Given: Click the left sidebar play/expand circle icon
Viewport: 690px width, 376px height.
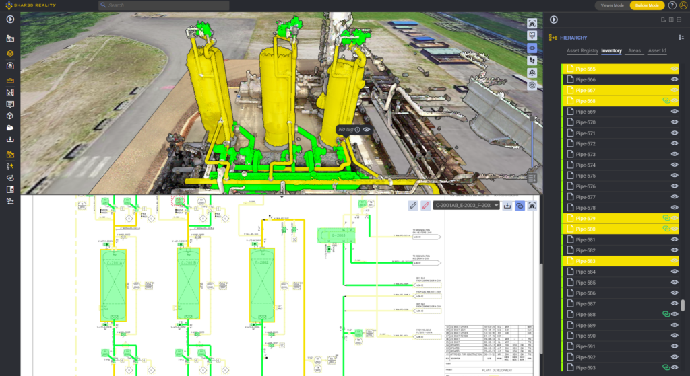Looking at the screenshot, I should [x=10, y=20].
